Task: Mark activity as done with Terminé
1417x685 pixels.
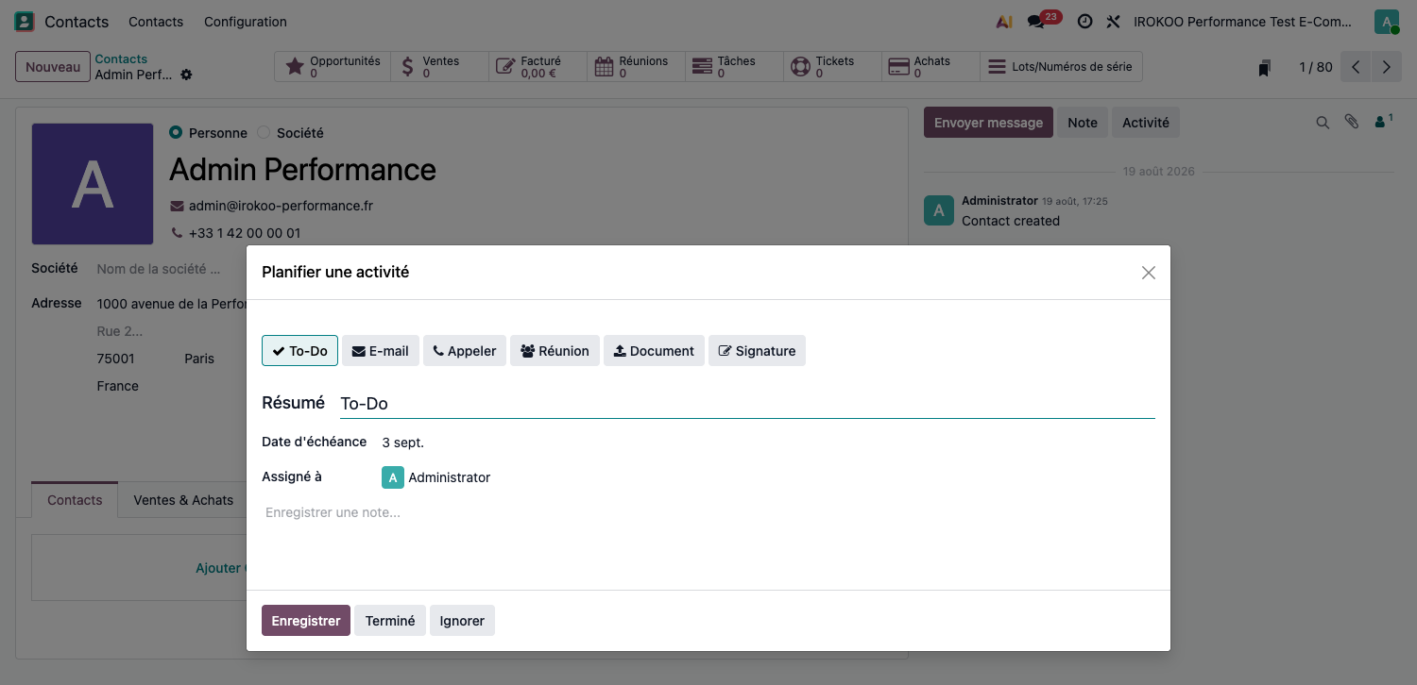Action: (x=390, y=621)
